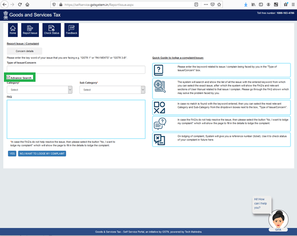Click the chat question bubbles guide icon
The image size is (297, 236).
tap(160, 124)
